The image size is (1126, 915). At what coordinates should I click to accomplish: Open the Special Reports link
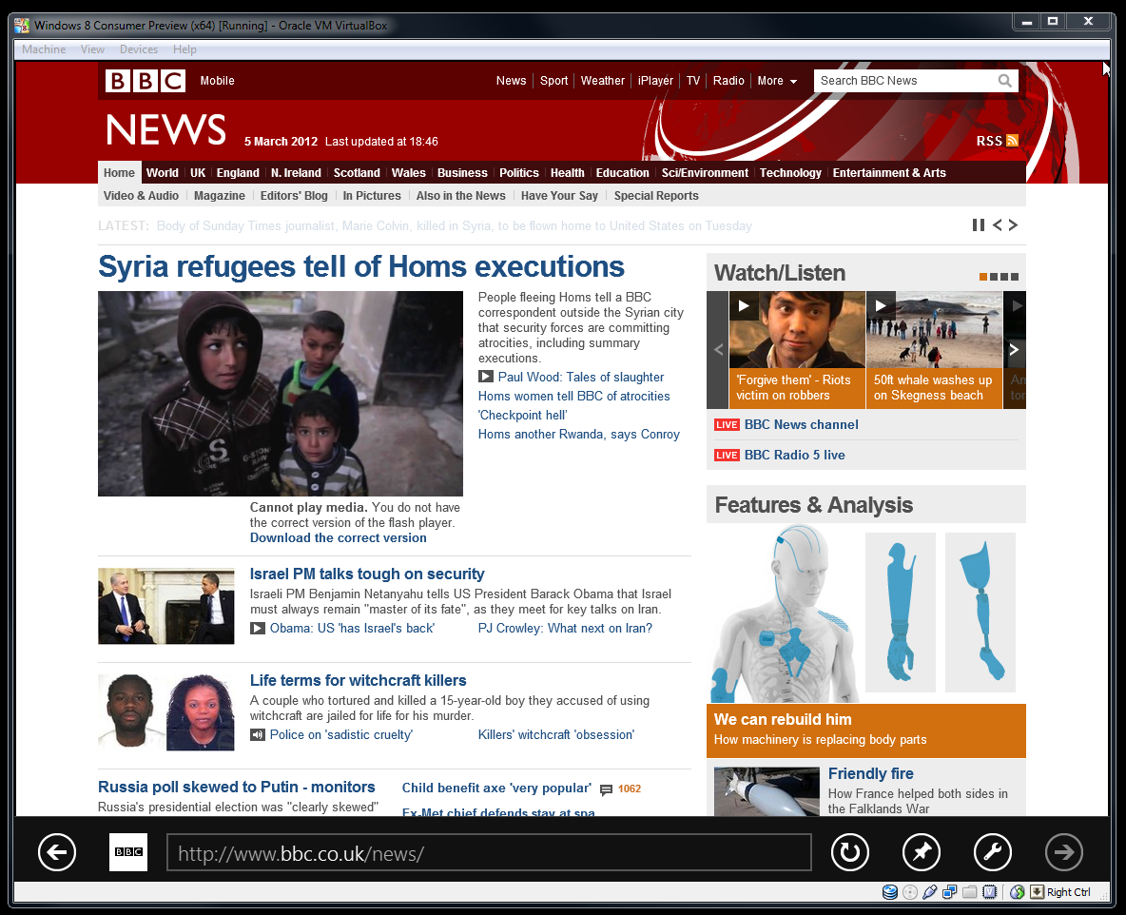(656, 195)
